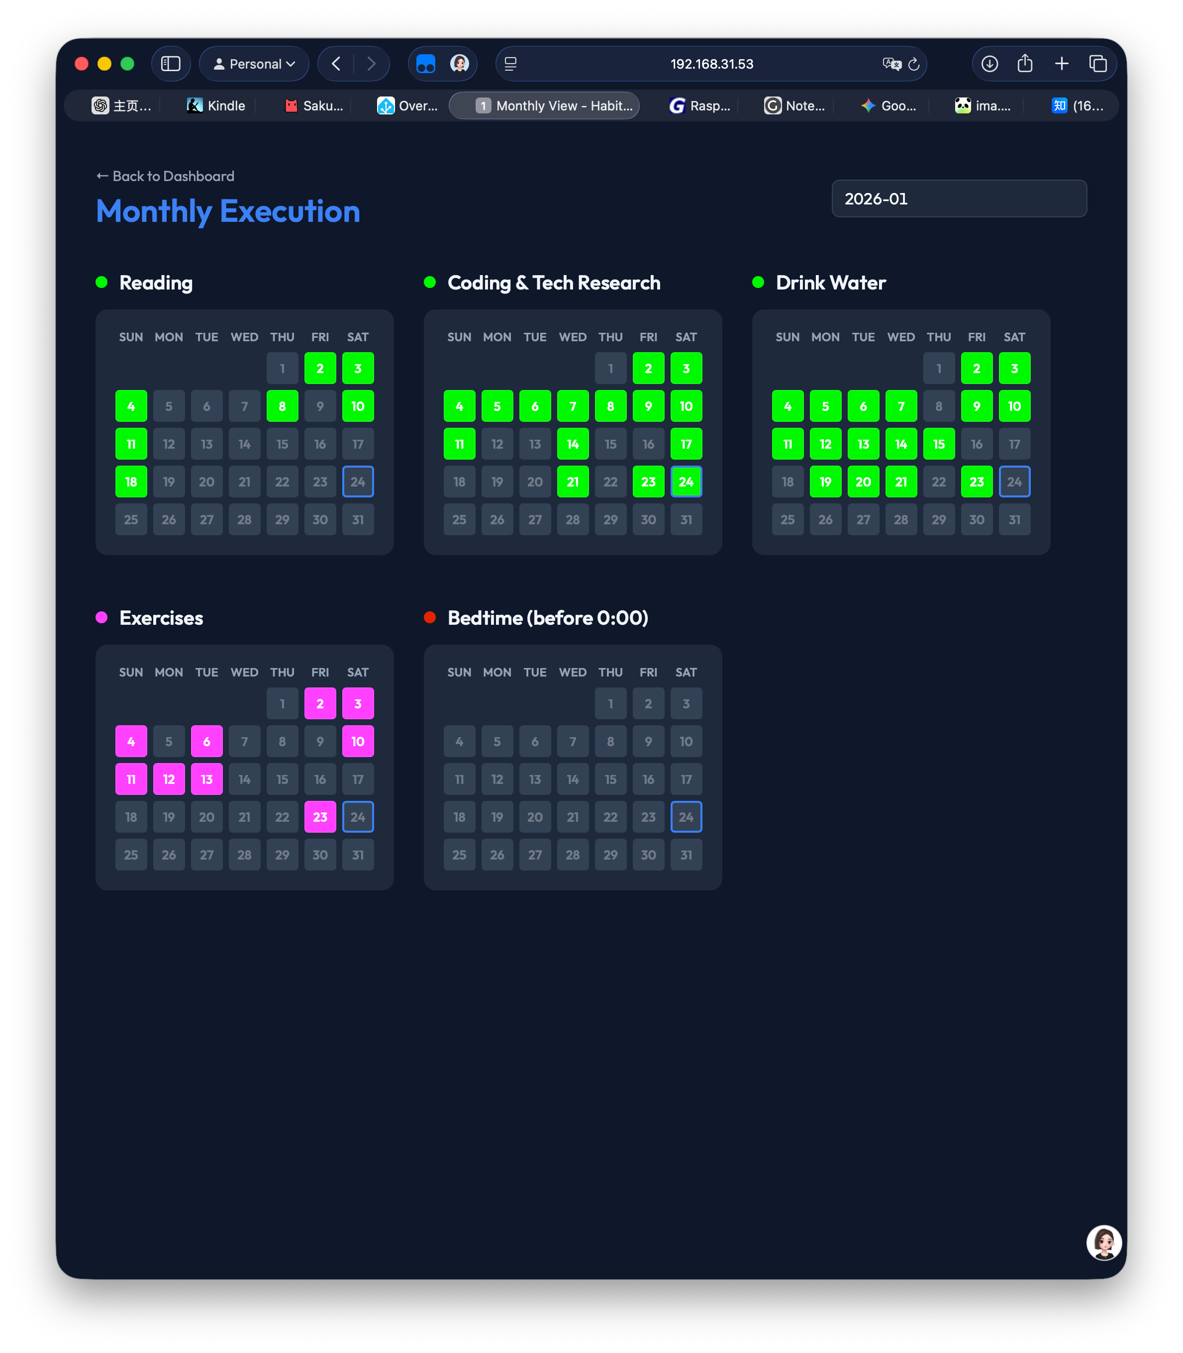Toggle the Safari sidebar icon

pyautogui.click(x=171, y=64)
